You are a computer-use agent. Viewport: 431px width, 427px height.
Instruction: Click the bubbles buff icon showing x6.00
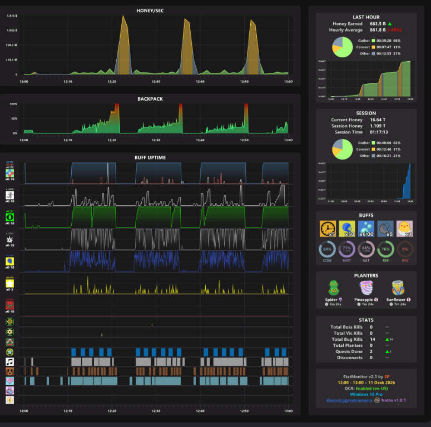(366, 229)
